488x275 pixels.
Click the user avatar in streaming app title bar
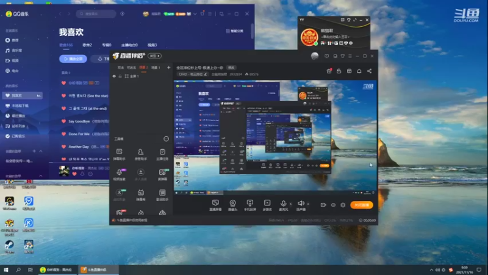pyautogui.click(x=315, y=56)
